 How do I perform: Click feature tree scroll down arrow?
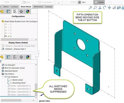click(x=36, y=97)
